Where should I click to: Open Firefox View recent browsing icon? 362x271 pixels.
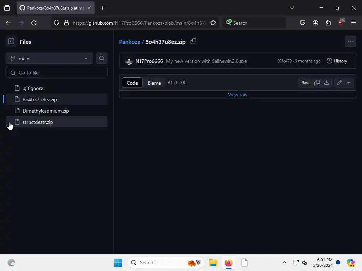[7, 8]
